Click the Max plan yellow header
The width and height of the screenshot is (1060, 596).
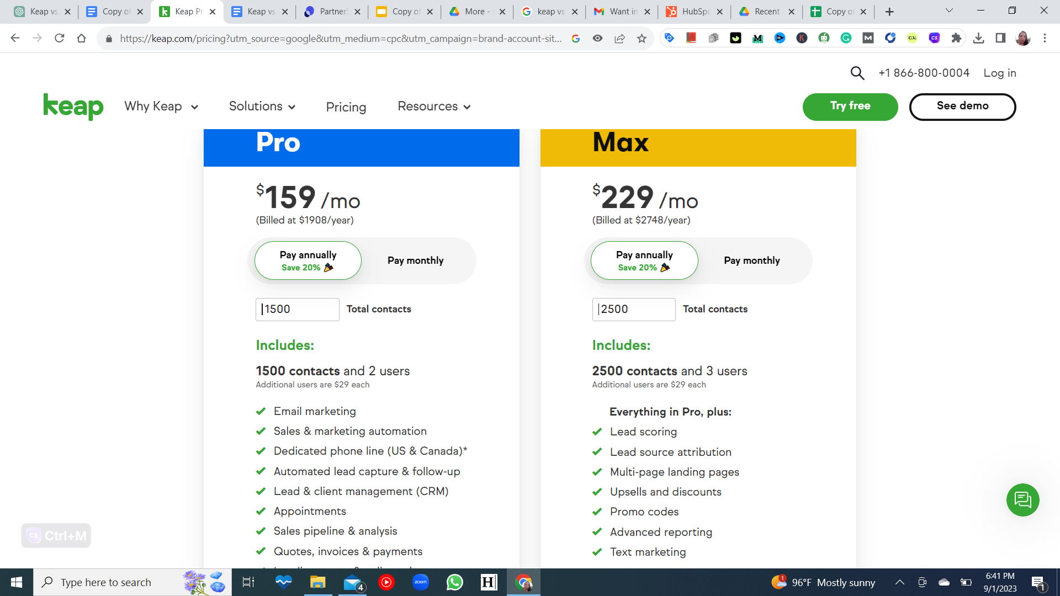[698, 147]
